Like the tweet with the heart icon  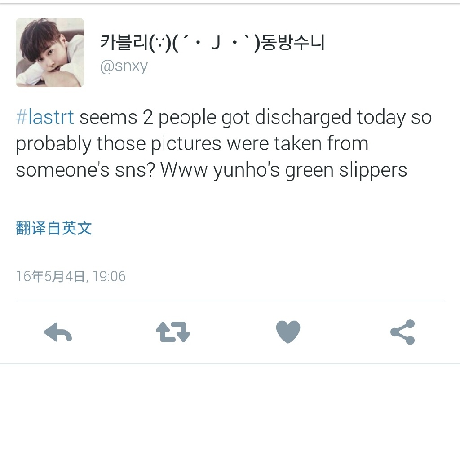tap(288, 332)
